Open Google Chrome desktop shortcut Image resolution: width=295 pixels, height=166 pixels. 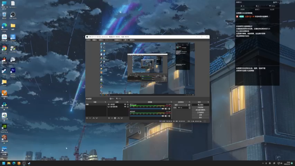click(x=4, y=49)
